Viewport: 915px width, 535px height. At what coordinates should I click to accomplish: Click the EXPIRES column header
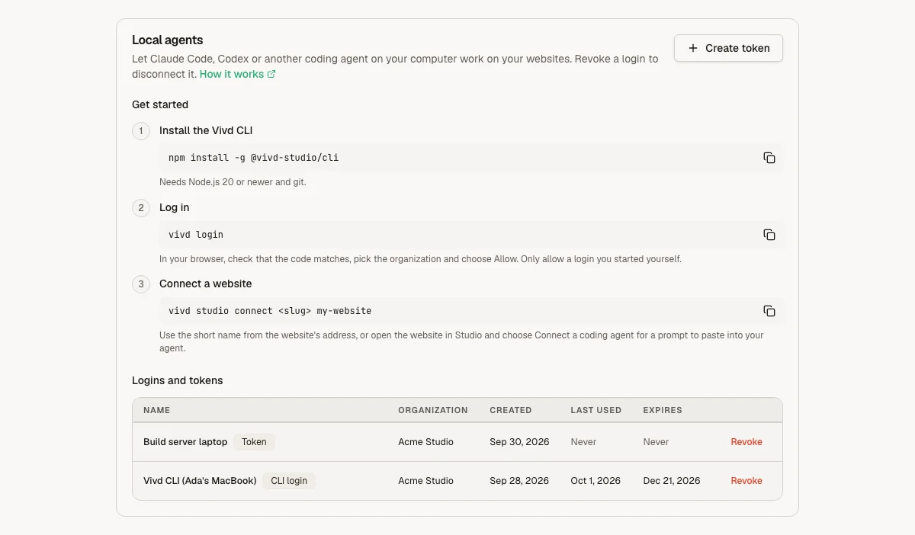663,410
